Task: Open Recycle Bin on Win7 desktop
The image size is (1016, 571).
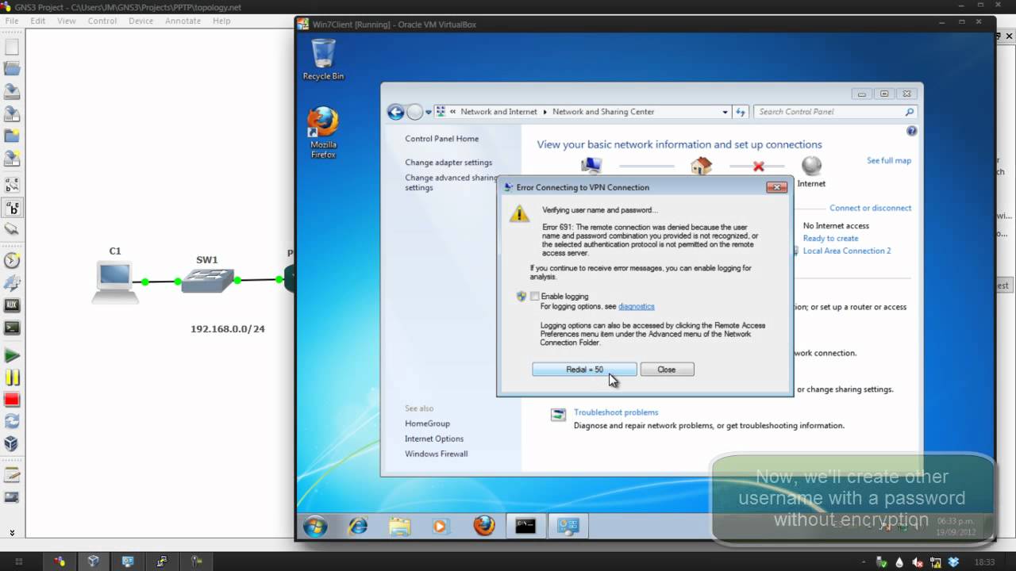Action: (x=323, y=59)
